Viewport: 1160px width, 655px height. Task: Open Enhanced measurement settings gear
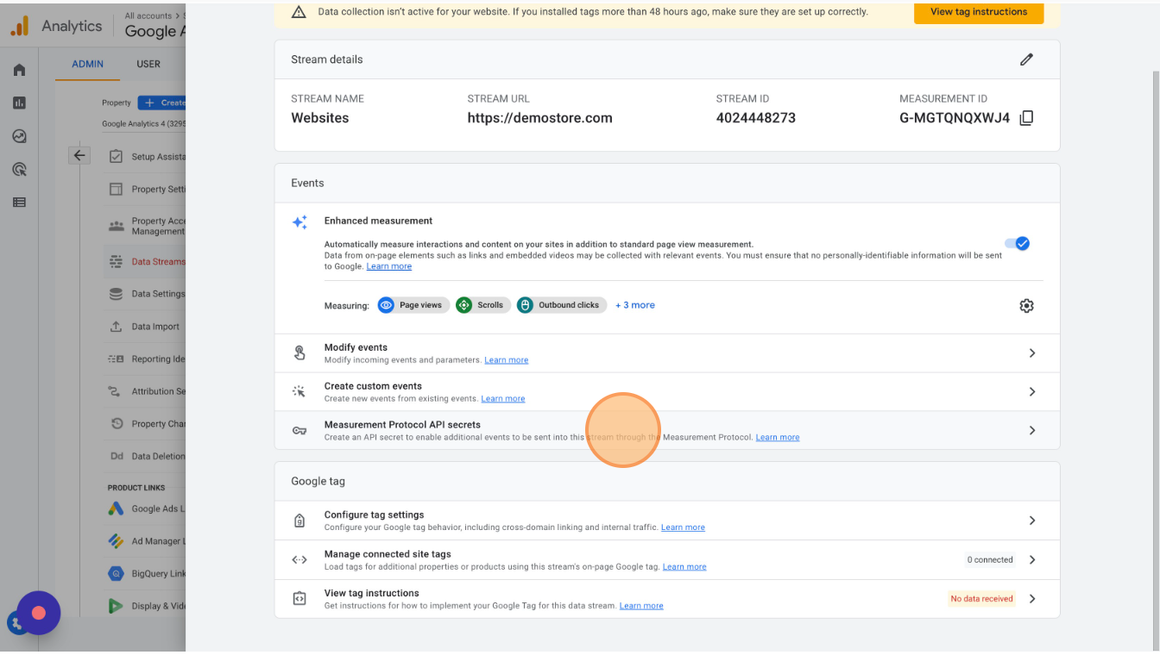(1026, 305)
